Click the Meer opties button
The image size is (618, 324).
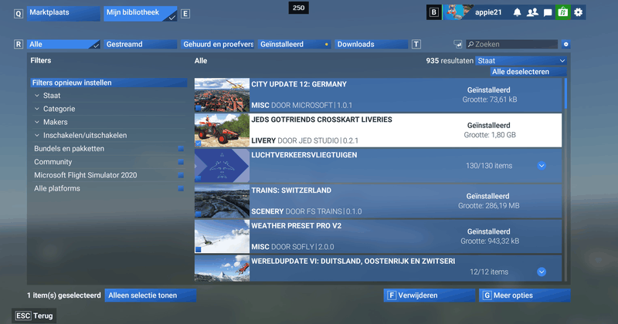point(525,295)
